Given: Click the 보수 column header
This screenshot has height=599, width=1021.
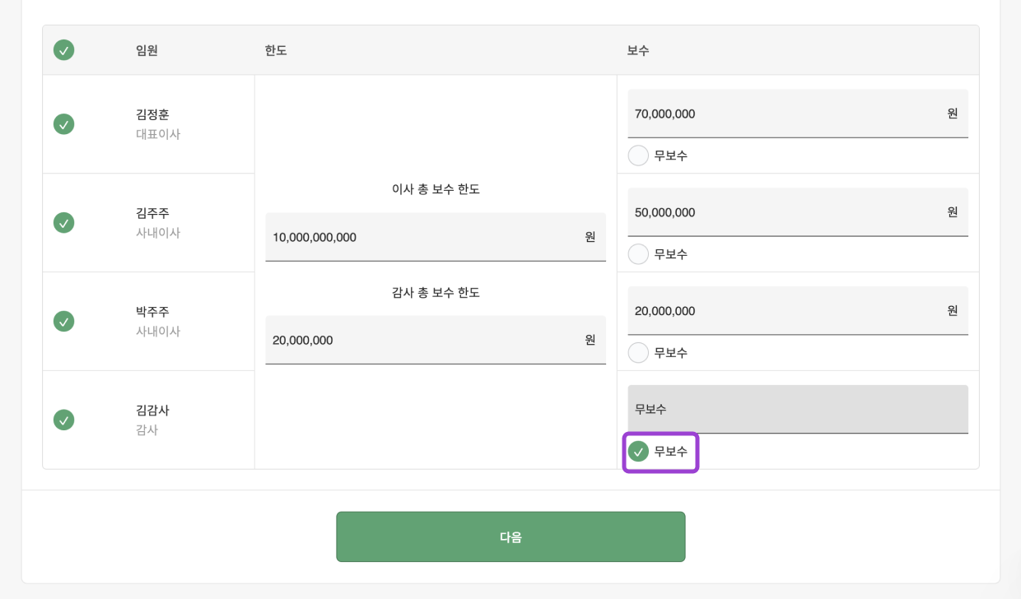Looking at the screenshot, I should coord(634,49).
